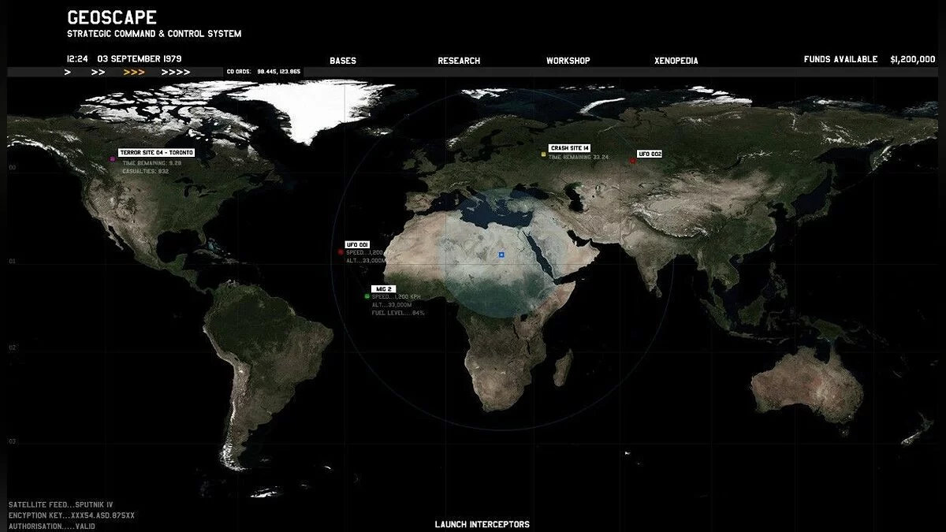Image resolution: width=946 pixels, height=532 pixels.
Task: Open the Xenopedia menu
Action: [676, 61]
